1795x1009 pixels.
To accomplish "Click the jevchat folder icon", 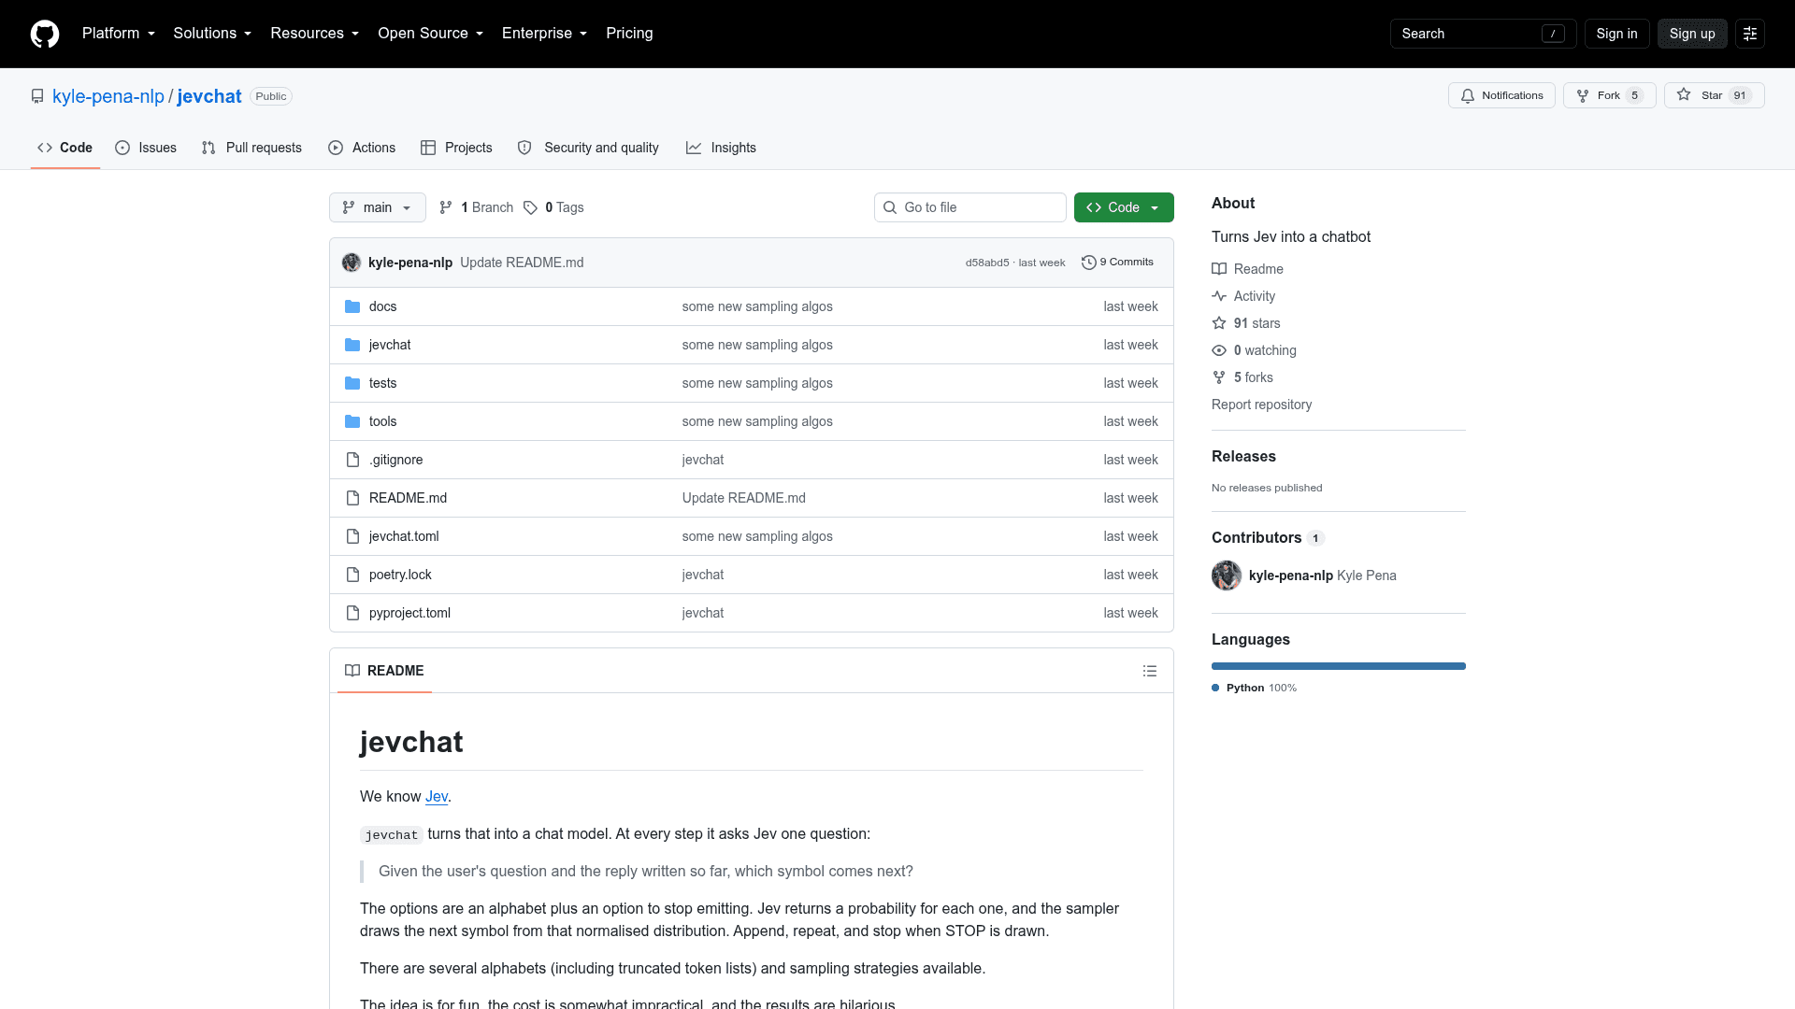I will click(352, 345).
